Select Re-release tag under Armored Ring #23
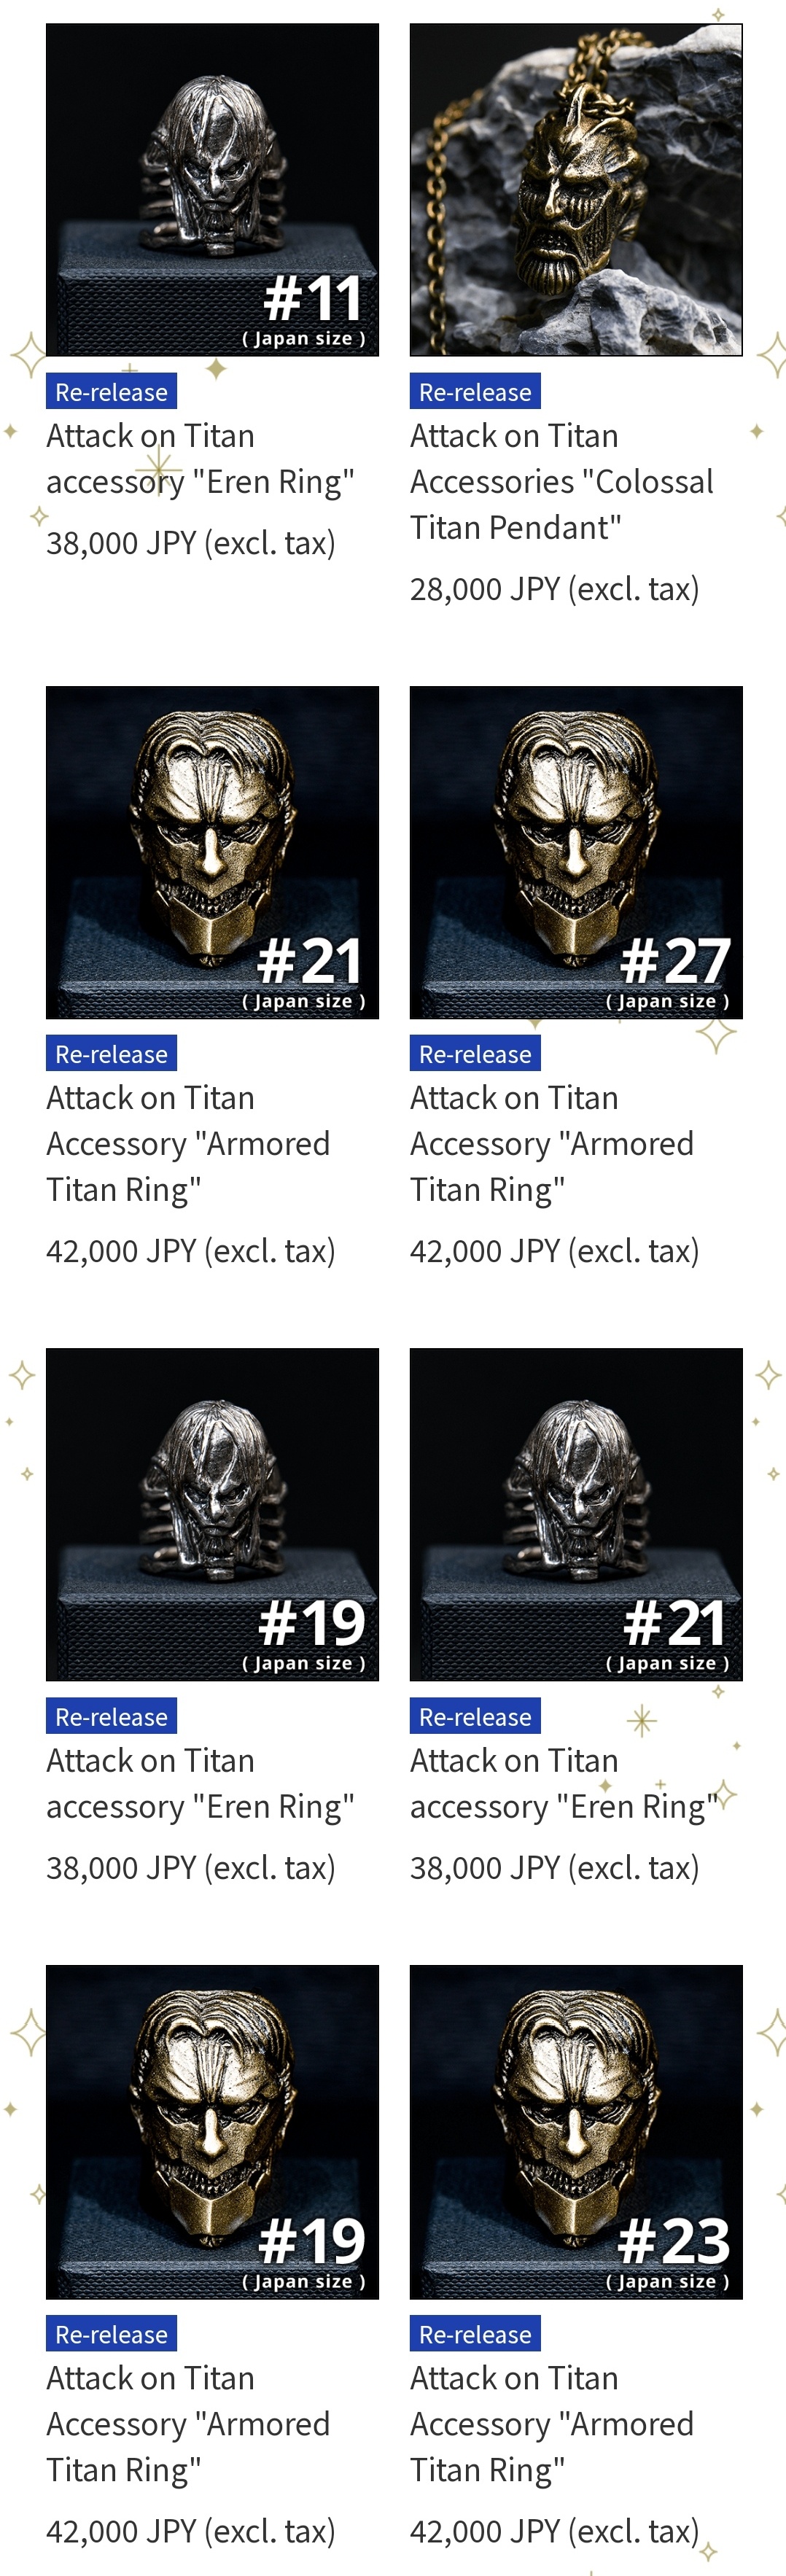 (475, 2333)
